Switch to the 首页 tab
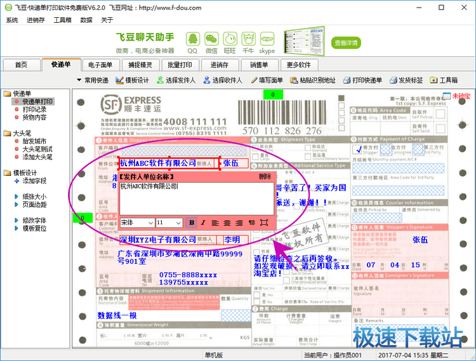The height and width of the screenshot is (361, 476). point(21,65)
